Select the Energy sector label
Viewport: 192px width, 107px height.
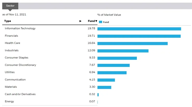(9, 102)
